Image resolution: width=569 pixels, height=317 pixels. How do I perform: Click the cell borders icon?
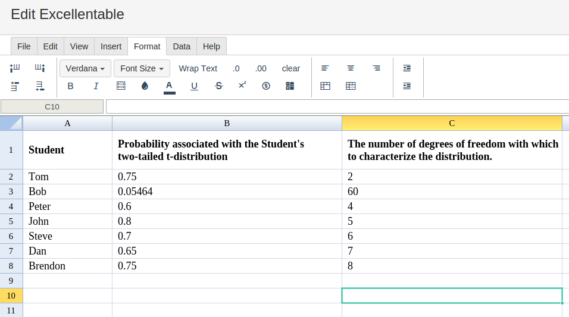tap(121, 86)
